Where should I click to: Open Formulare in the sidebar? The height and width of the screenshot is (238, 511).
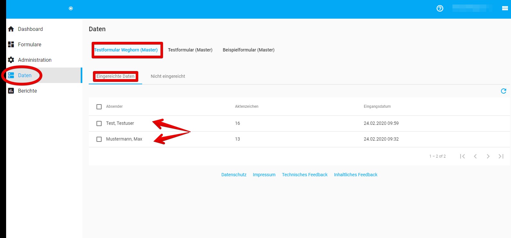point(44,44)
